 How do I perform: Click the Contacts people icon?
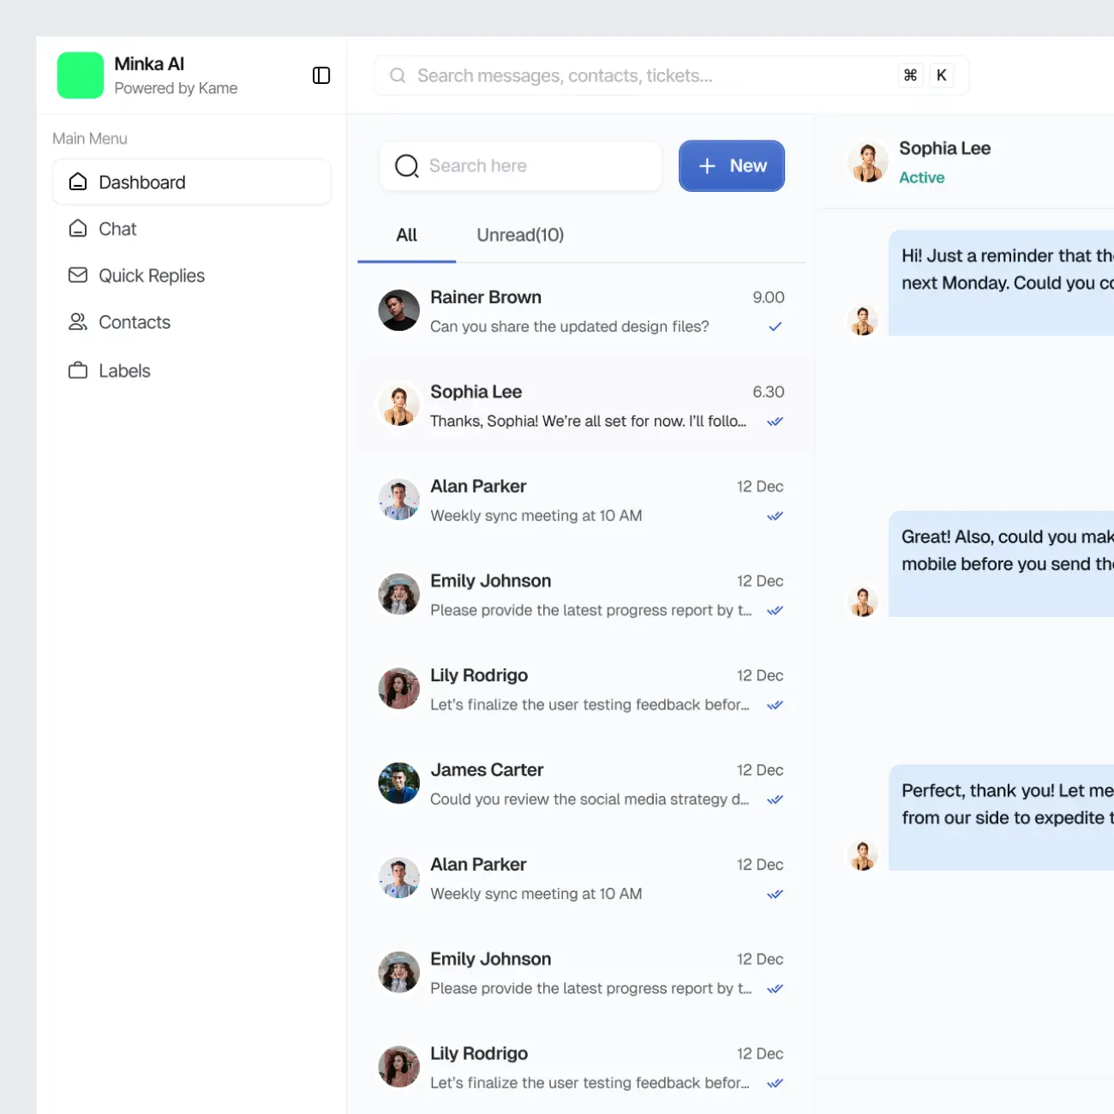point(78,322)
